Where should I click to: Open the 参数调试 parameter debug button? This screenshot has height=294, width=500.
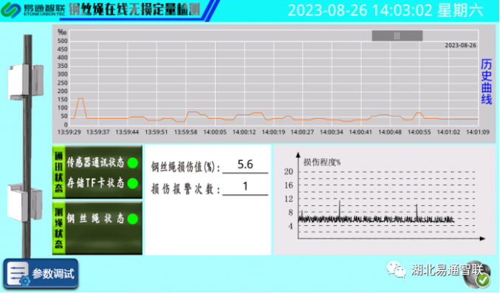pos(41,273)
